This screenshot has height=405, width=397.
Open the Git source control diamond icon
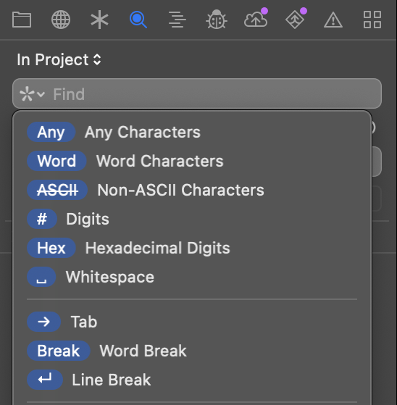[296, 19]
